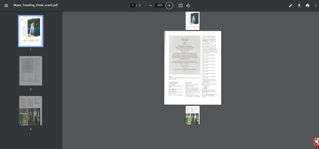Zoom in with the plus button
The width and height of the screenshot is (319, 149).
(169, 6)
